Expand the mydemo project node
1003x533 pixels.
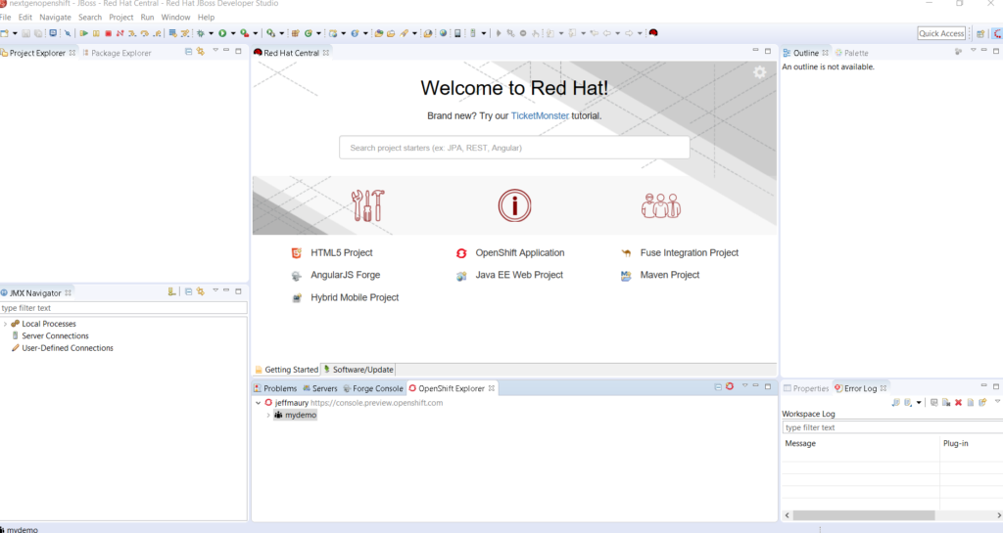pyautogui.click(x=267, y=416)
